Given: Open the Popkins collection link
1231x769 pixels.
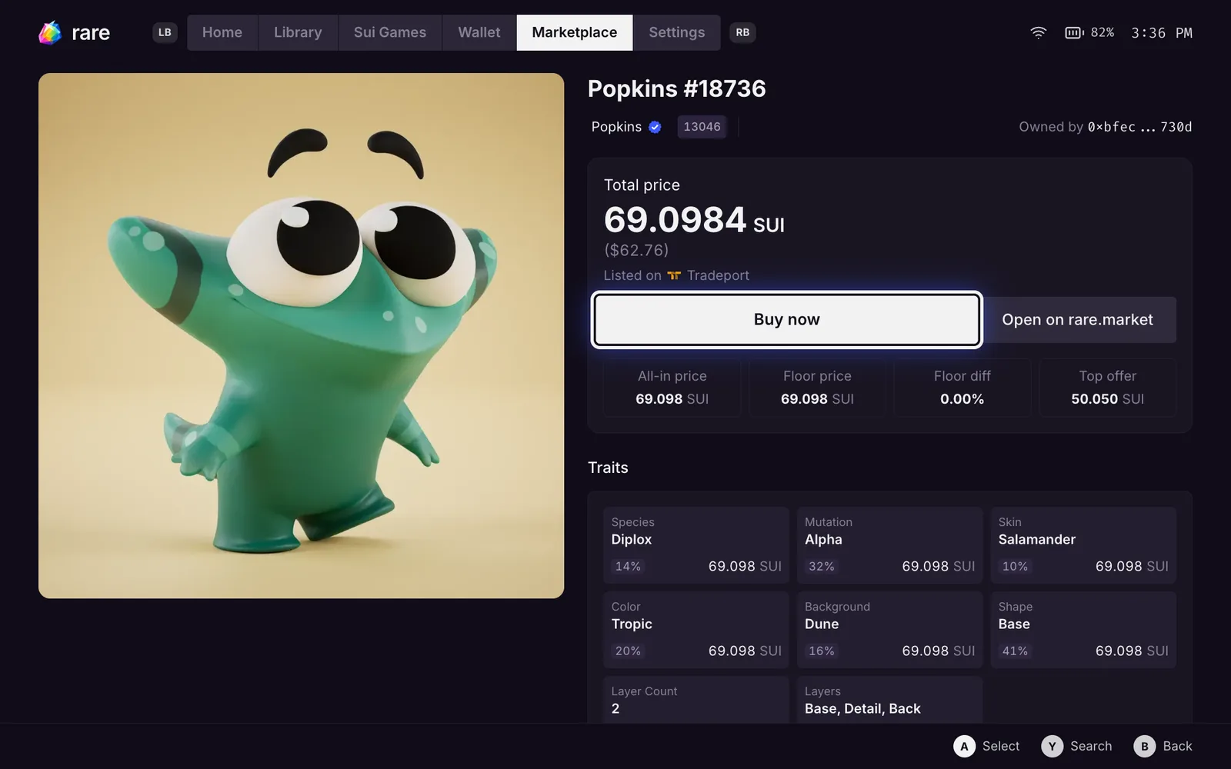Looking at the screenshot, I should [x=616, y=127].
